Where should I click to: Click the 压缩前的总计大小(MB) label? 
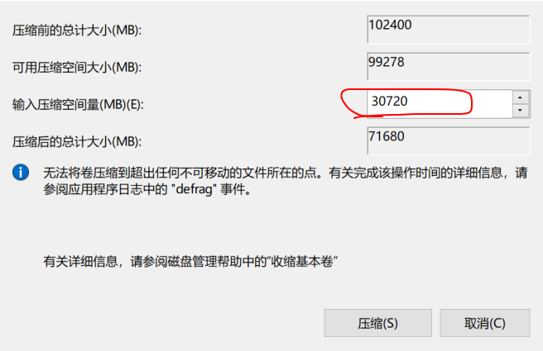tap(77, 31)
